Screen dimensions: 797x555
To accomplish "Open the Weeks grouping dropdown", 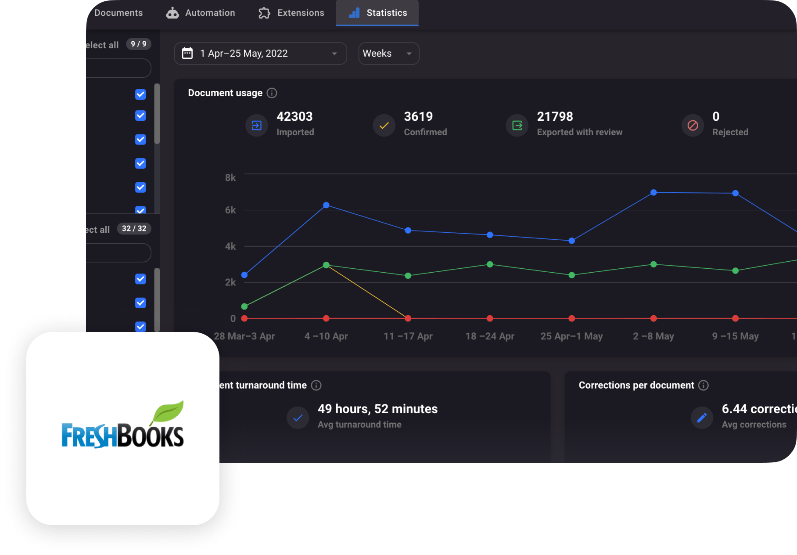I will [389, 54].
